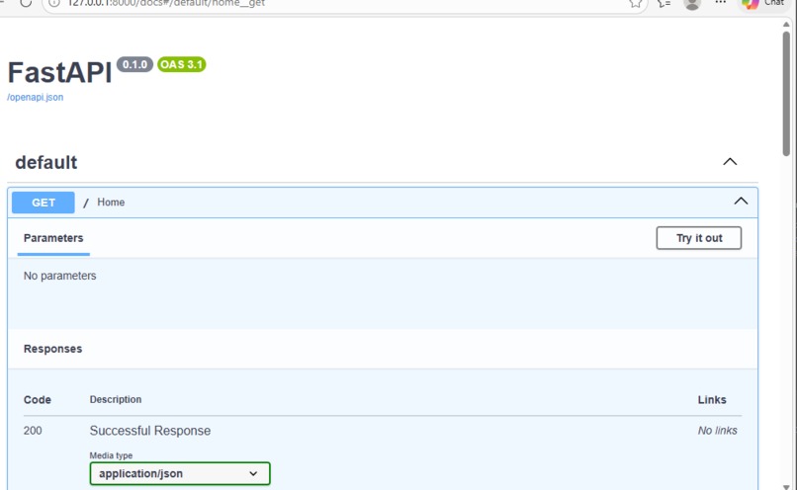The height and width of the screenshot is (490, 797).
Task: Click the No links cell
Action: tap(717, 431)
